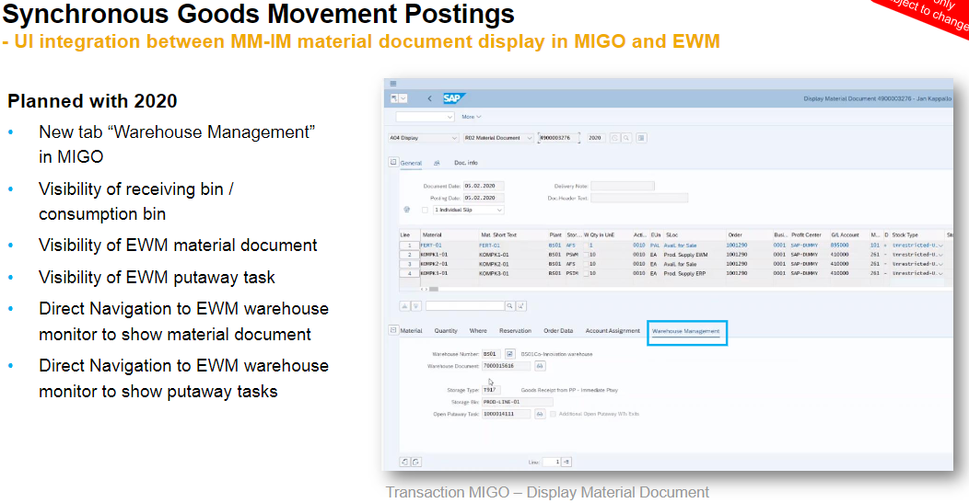
Task: Click the back arrow next to SAP logo
Action: (429, 98)
